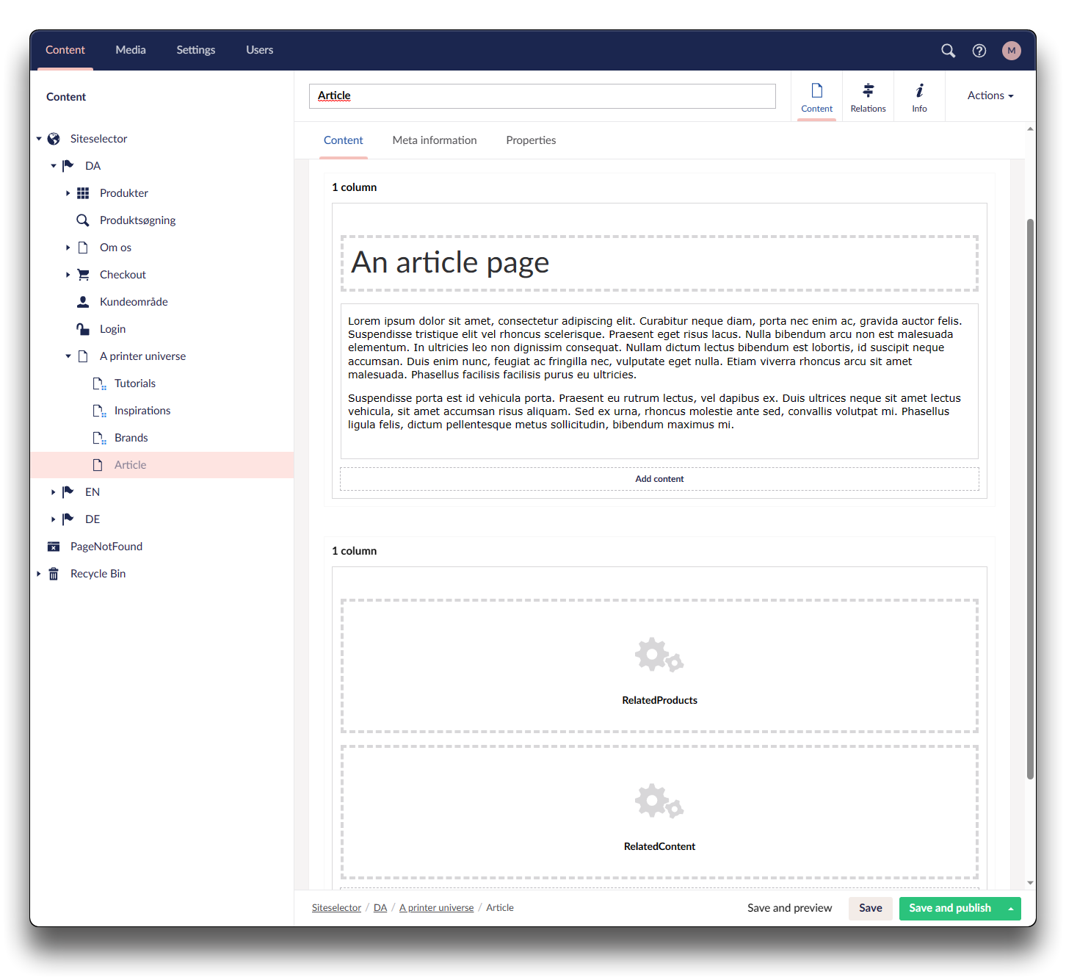The image size is (1066, 980).
Task: Click the Checkout shopping cart icon
Action: click(83, 275)
